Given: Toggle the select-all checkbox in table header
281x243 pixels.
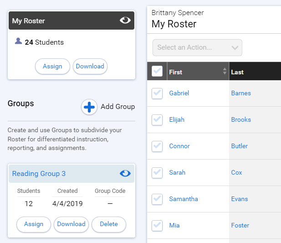Looking at the screenshot, I should (x=157, y=71).
